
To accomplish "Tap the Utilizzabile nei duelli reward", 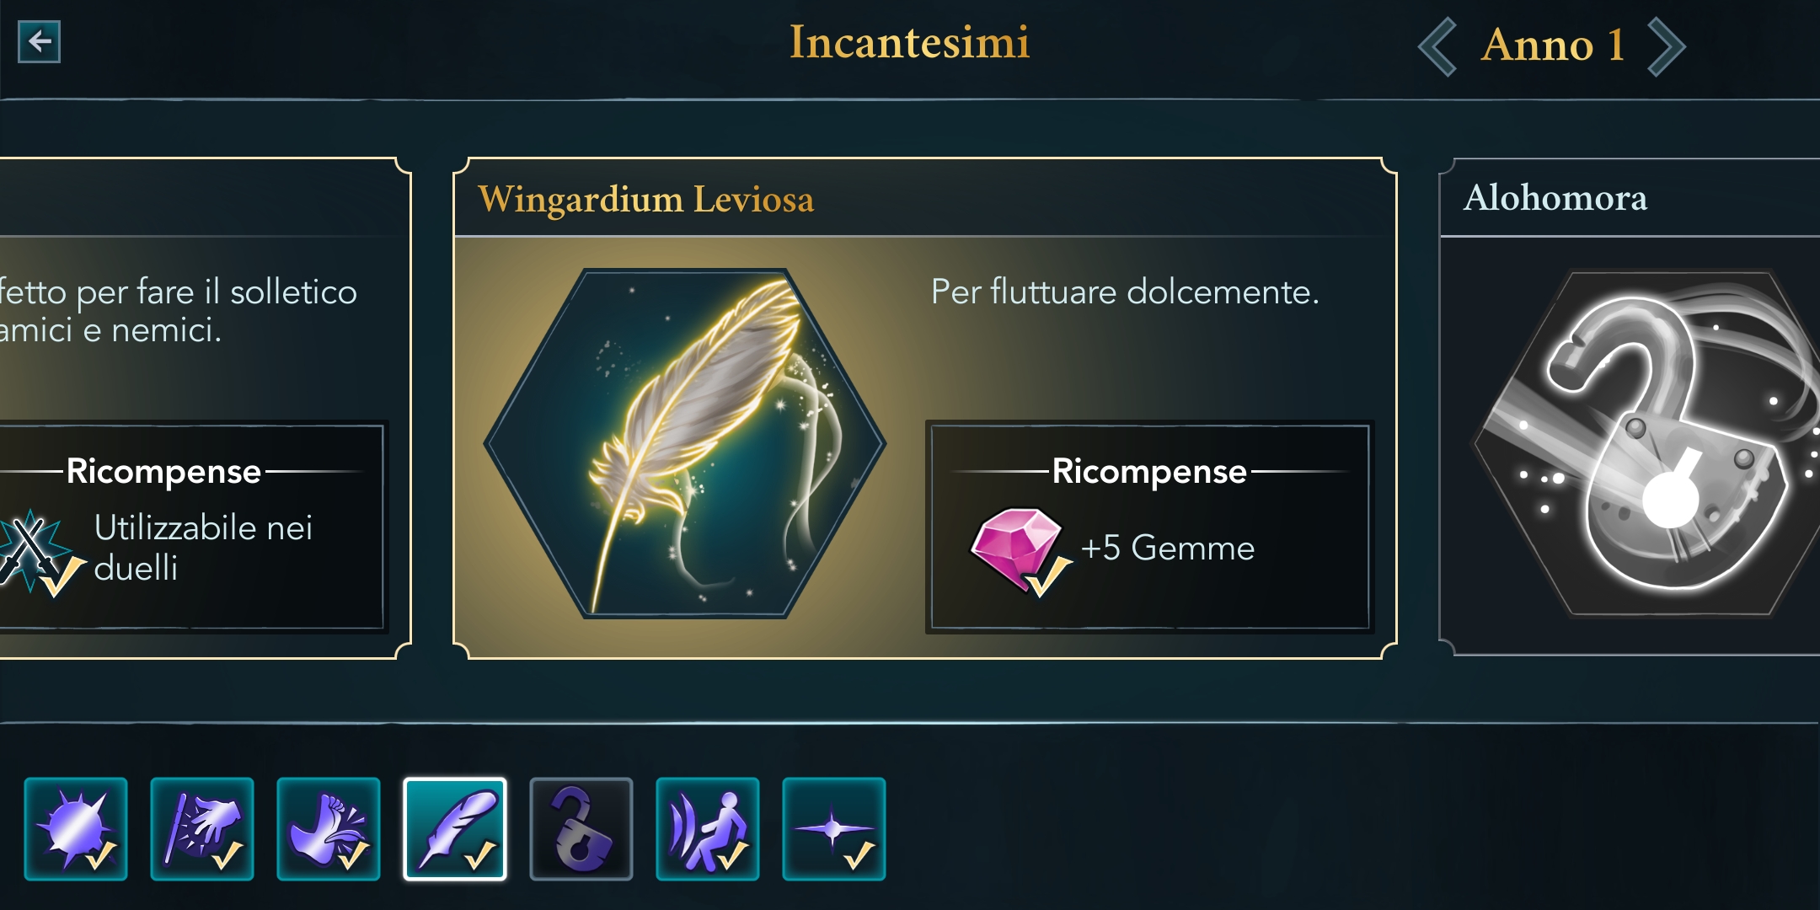I will coord(203,548).
